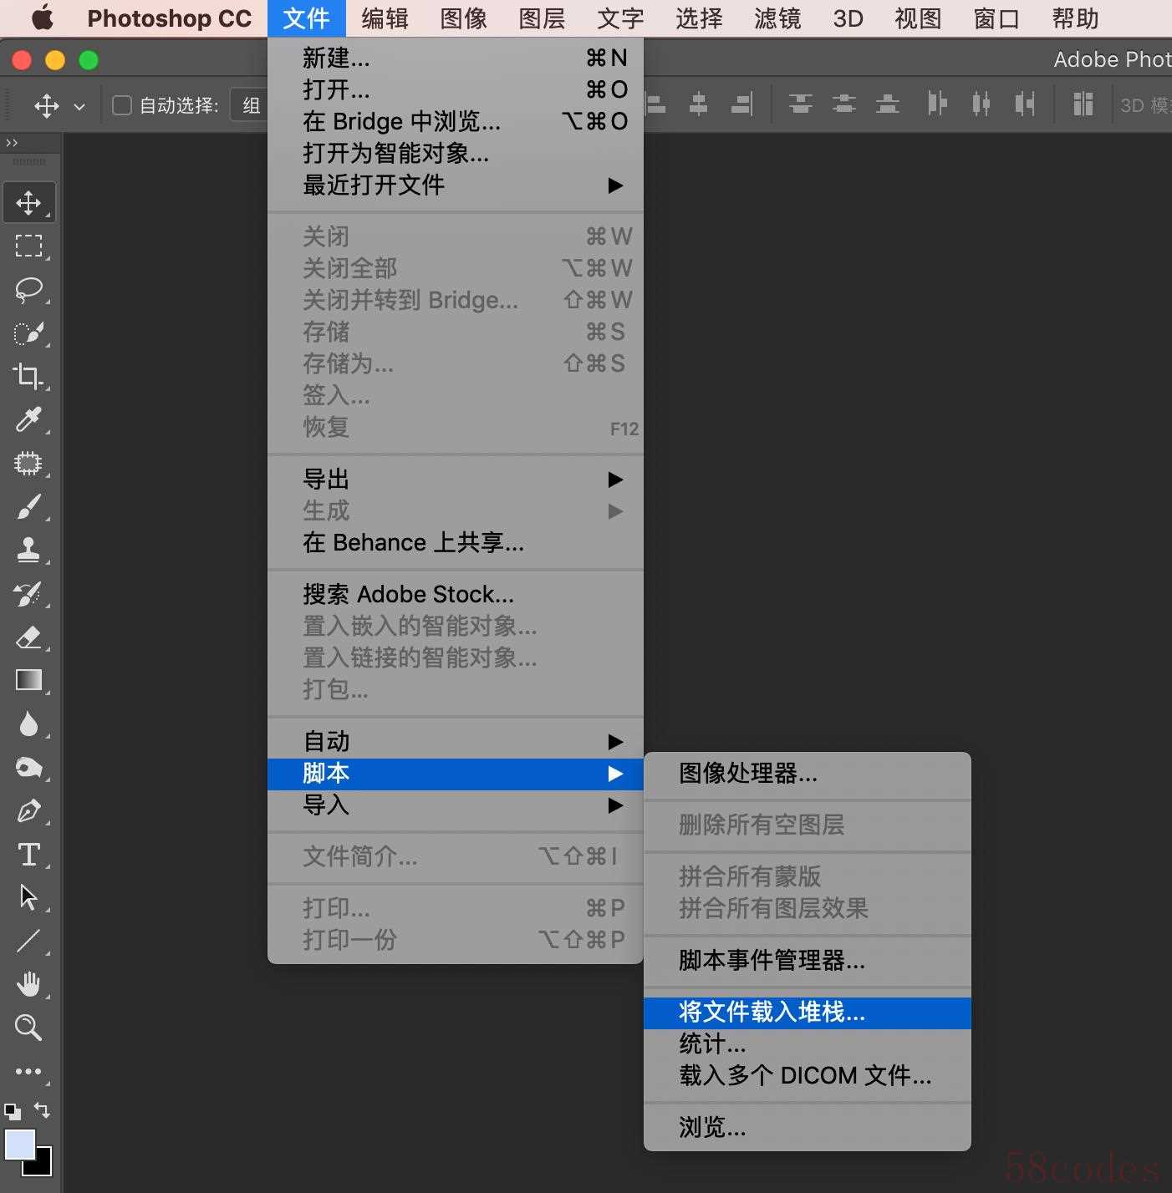Click the foreground color swatch
The image size is (1172, 1193).
(18, 1144)
